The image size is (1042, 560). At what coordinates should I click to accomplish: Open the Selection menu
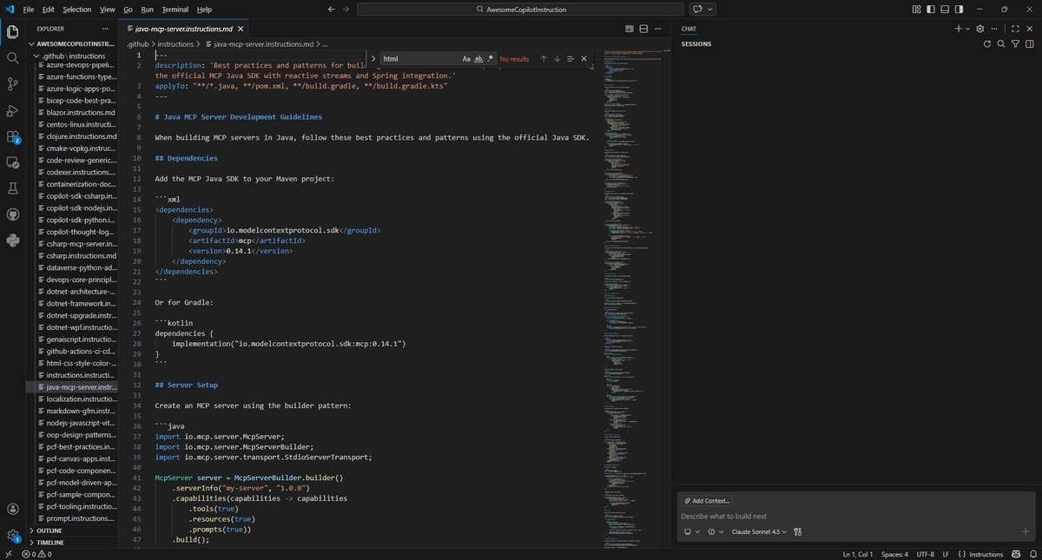click(x=76, y=10)
